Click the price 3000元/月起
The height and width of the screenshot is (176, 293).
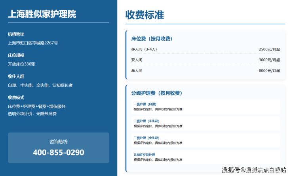coord(269,60)
